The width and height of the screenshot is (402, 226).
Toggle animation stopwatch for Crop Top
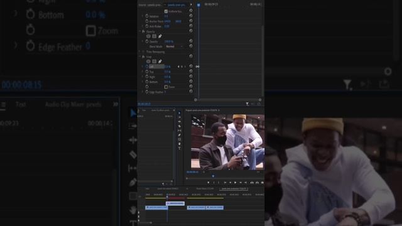147,72
